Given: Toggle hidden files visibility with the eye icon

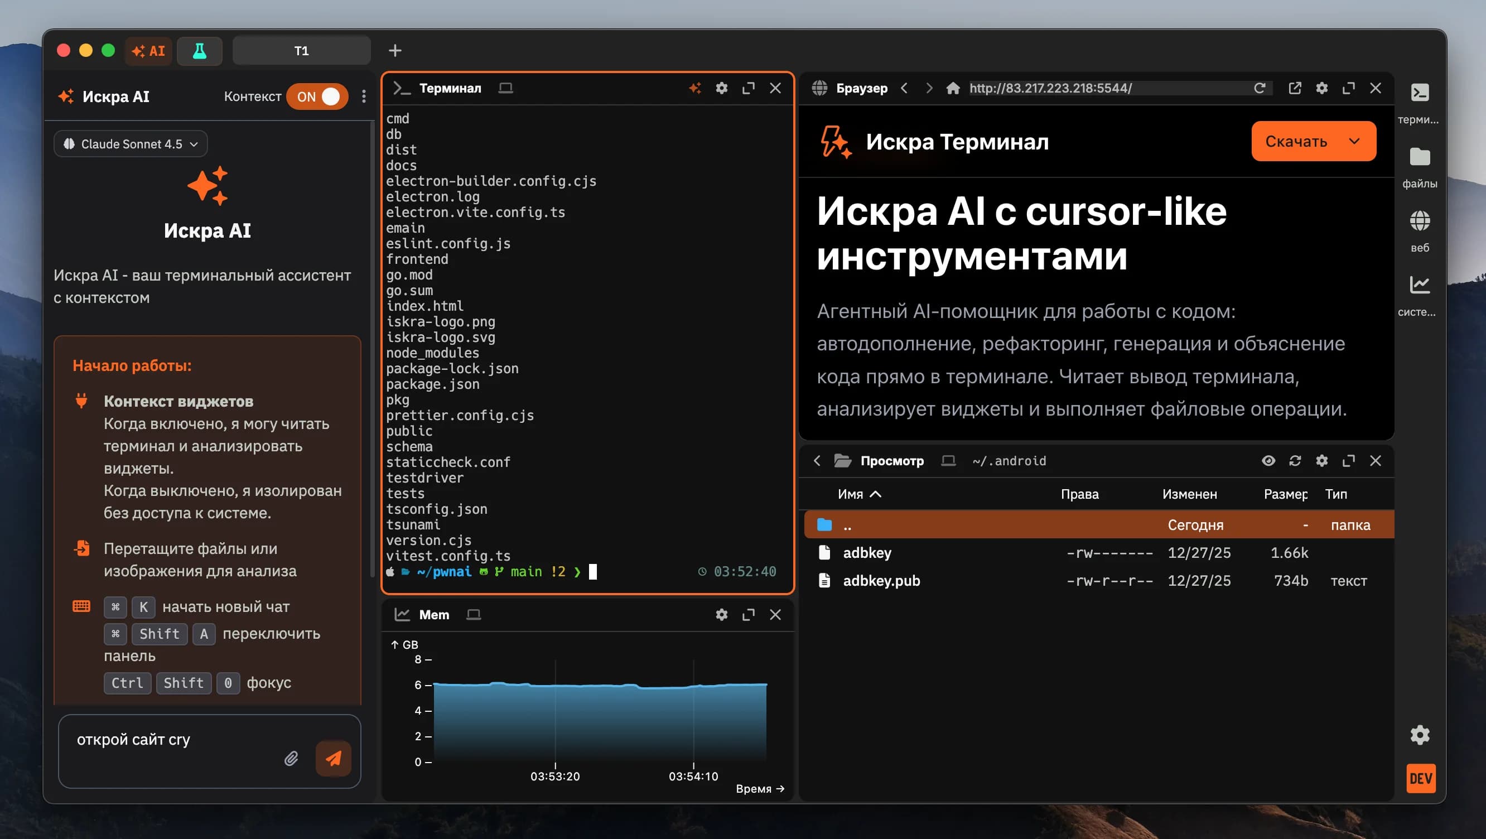Looking at the screenshot, I should click(x=1268, y=460).
